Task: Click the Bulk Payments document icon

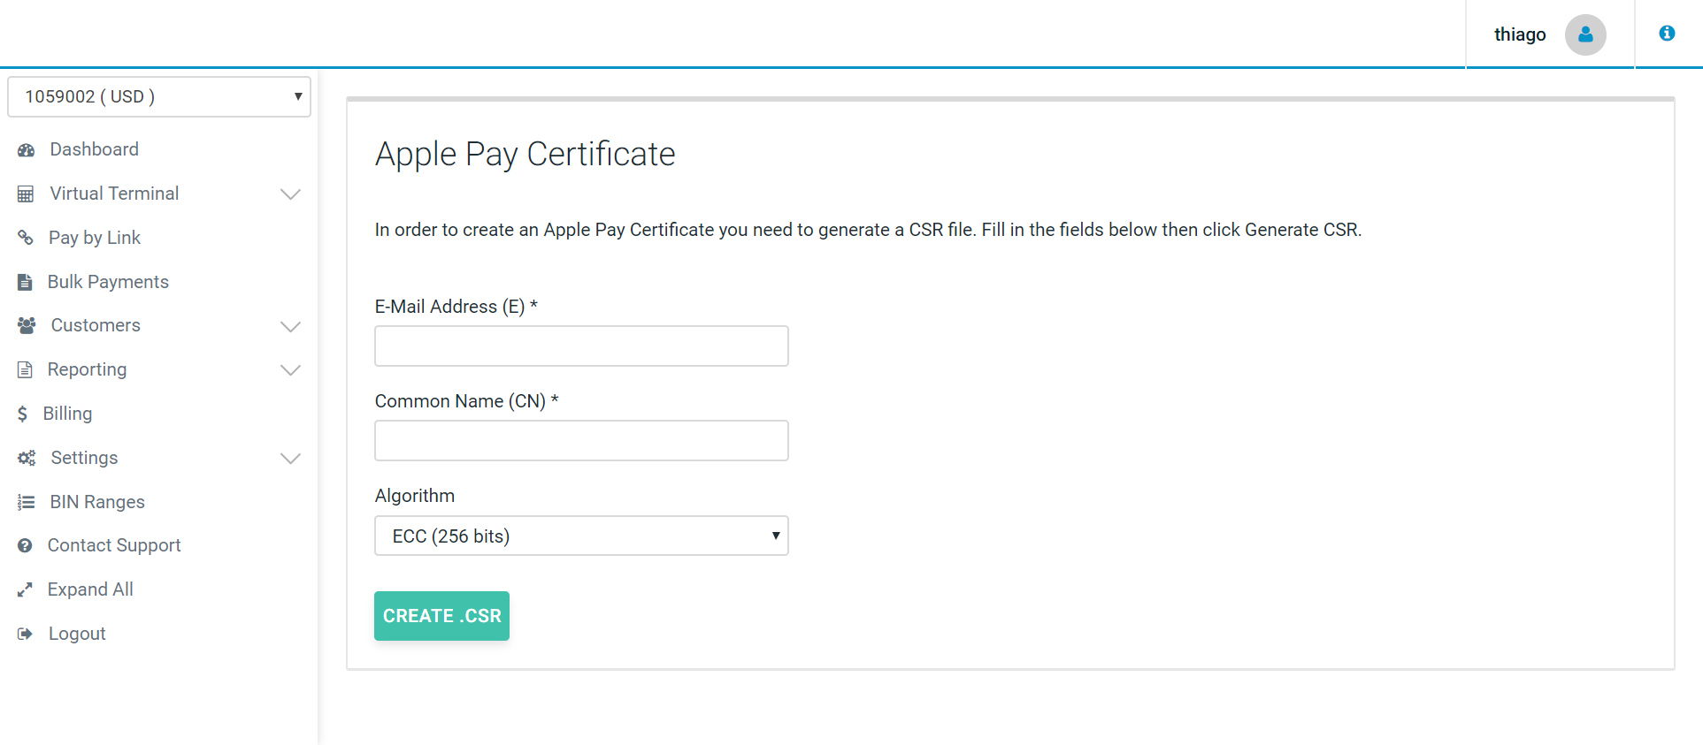Action: coord(25,283)
